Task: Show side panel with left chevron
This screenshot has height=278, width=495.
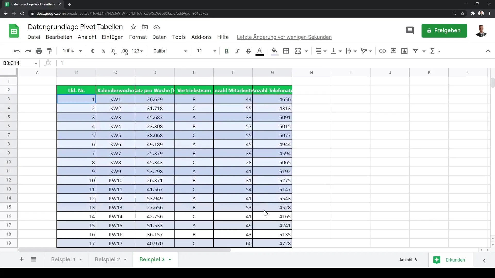Action: coord(484,260)
